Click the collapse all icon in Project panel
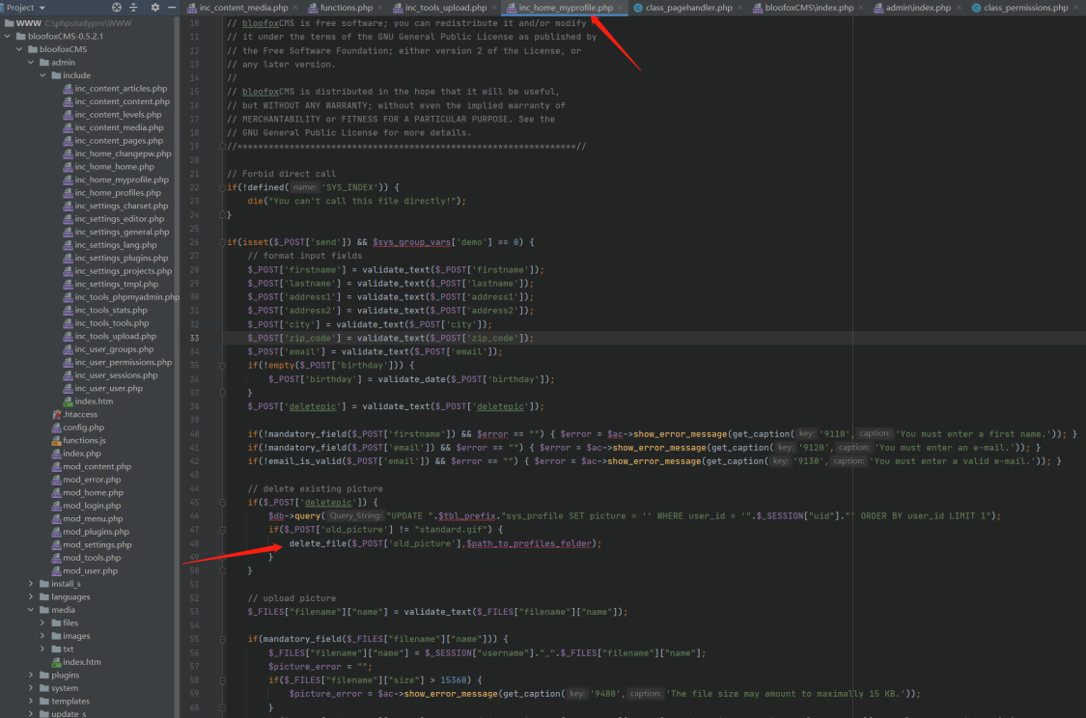This screenshot has height=718, width=1086. 133,8
